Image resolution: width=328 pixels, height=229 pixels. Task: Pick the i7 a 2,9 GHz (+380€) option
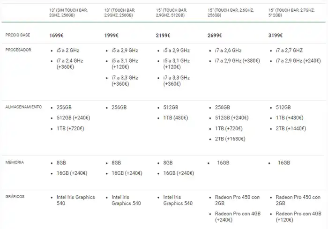pyautogui.click(x=238, y=61)
